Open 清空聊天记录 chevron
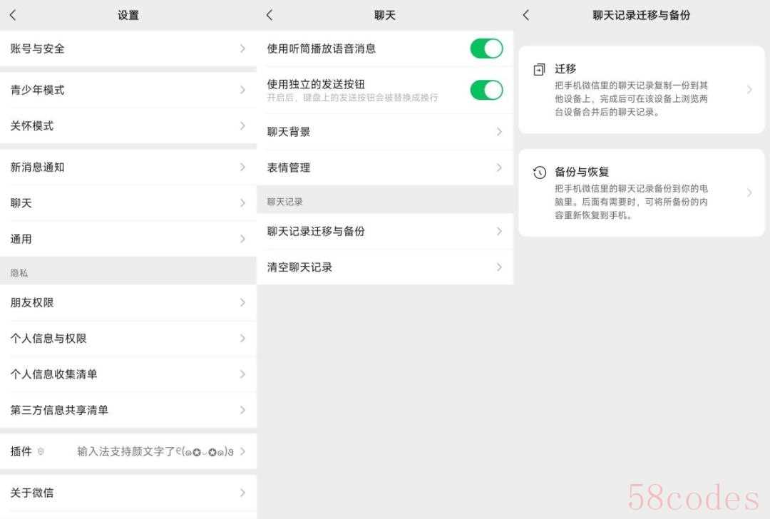The image size is (770, 519). tap(499, 267)
